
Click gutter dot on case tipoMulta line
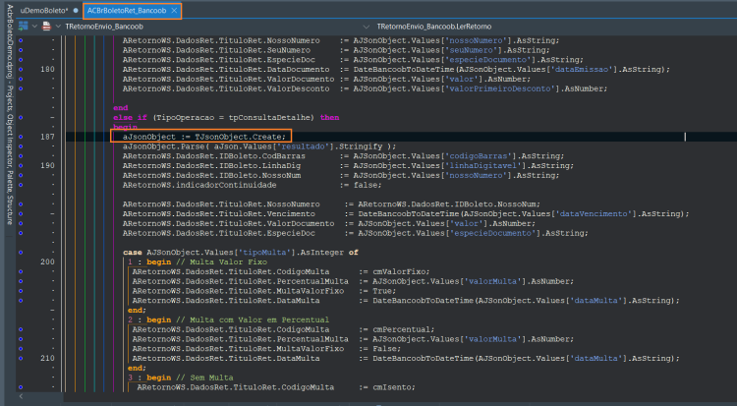pyautogui.click(x=21, y=253)
